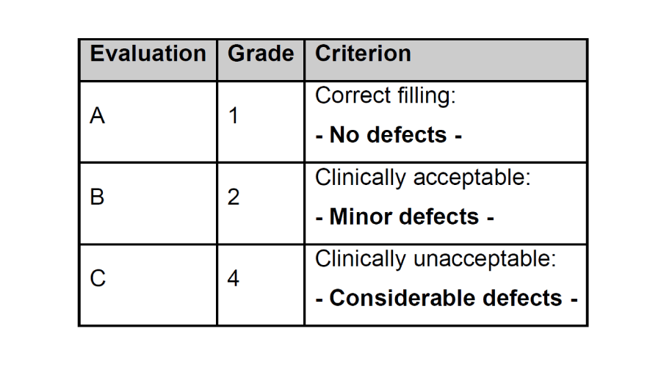Image resolution: width=661 pixels, height=367 pixels.
Task: Click the Grade column header
Action: tap(261, 54)
